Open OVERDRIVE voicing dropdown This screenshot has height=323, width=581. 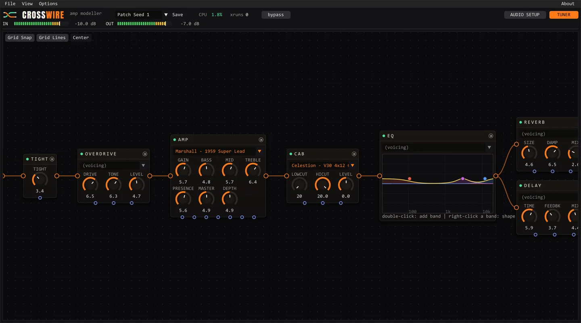(113, 166)
